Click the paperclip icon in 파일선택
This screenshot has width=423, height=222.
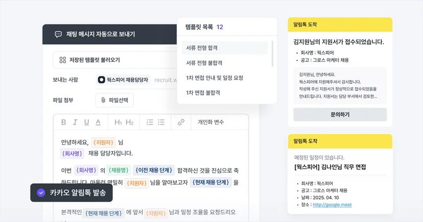click(103, 100)
